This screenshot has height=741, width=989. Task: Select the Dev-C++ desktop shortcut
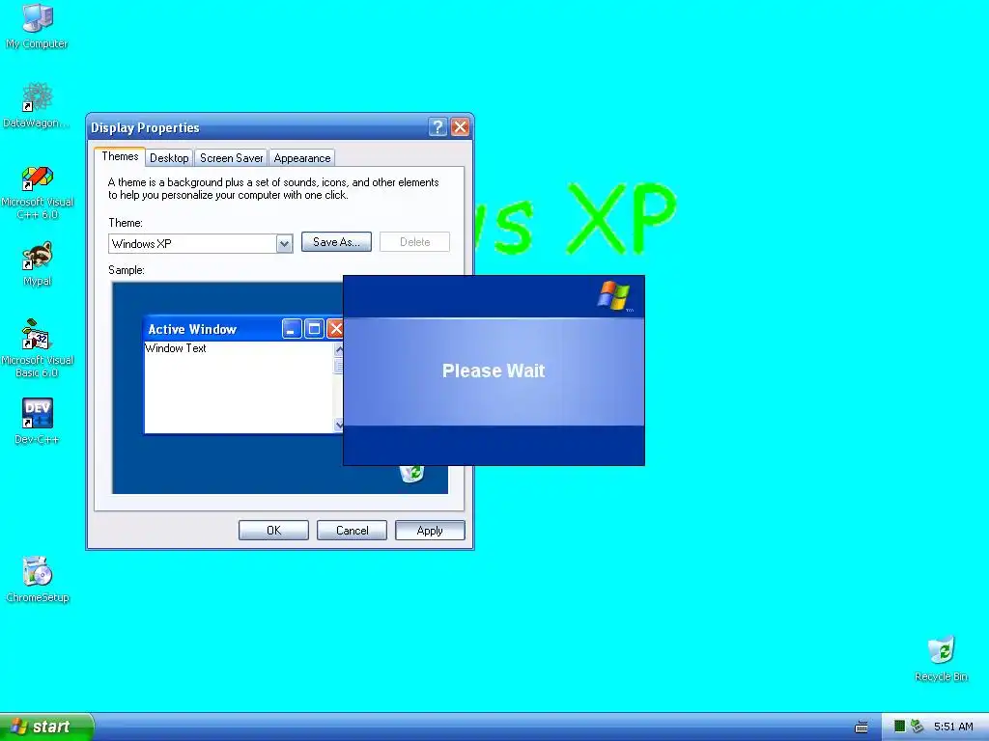[38, 421]
